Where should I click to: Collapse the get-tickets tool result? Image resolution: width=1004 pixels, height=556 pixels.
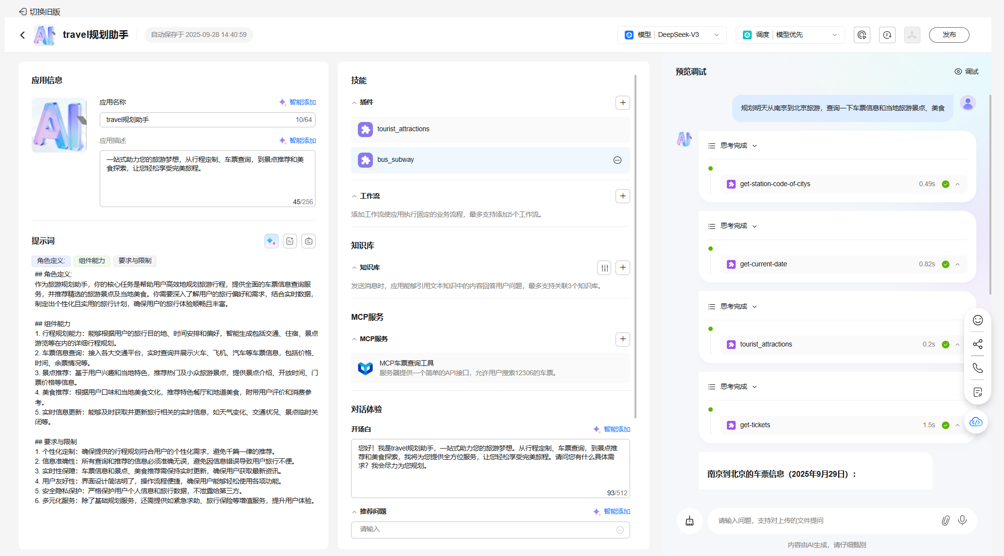click(957, 425)
